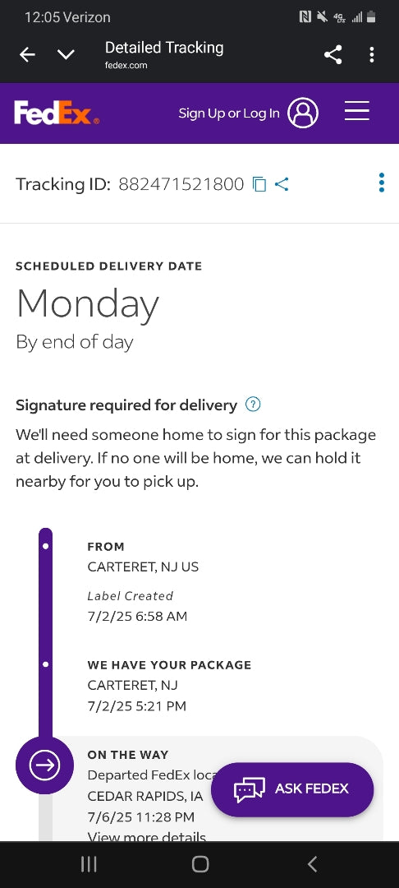Expand the browser tab dropdown chevron

point(66,55)
